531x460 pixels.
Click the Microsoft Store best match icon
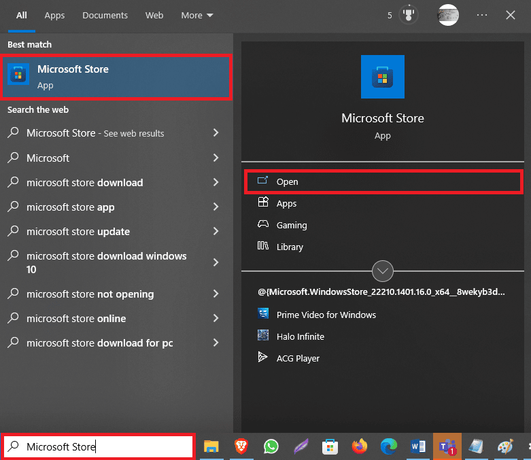point(18,75)
